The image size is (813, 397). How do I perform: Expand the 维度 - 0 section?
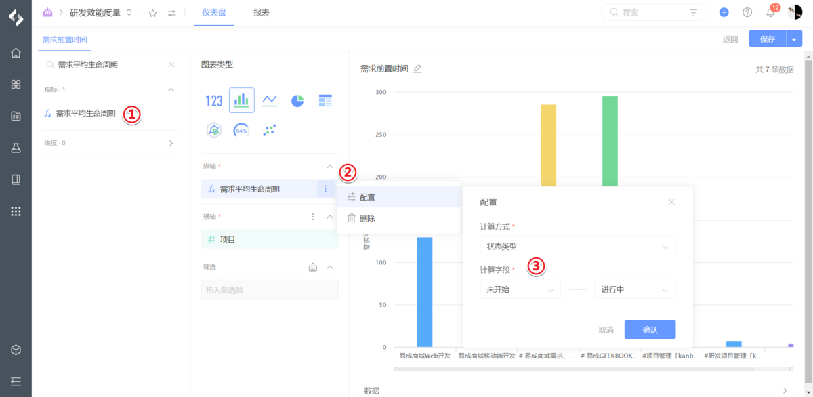pos(171,143)
